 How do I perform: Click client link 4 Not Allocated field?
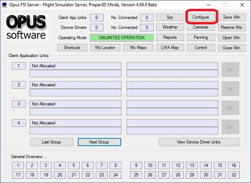(x=75, y=123)
